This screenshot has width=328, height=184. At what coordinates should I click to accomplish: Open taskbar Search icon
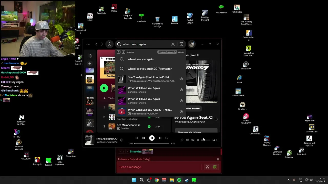(x=141, y=180)
